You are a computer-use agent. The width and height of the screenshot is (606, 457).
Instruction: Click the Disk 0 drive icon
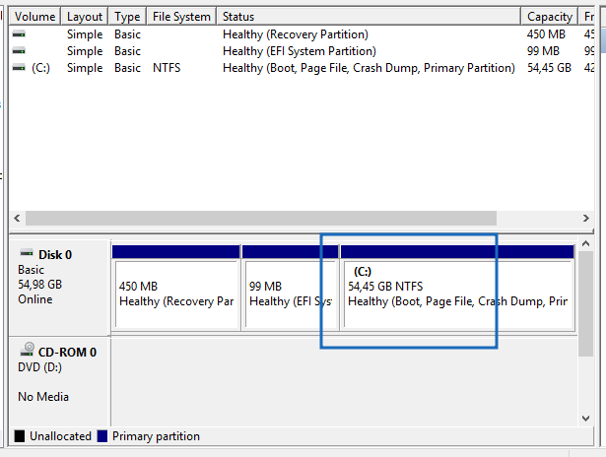coord(26,254)
